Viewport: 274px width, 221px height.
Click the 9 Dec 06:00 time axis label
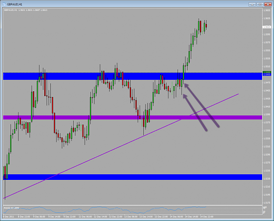[x=39, y=217]
